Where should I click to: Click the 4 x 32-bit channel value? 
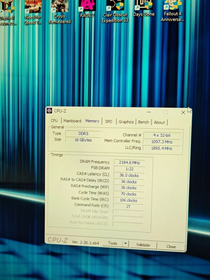tap(162, 135)
